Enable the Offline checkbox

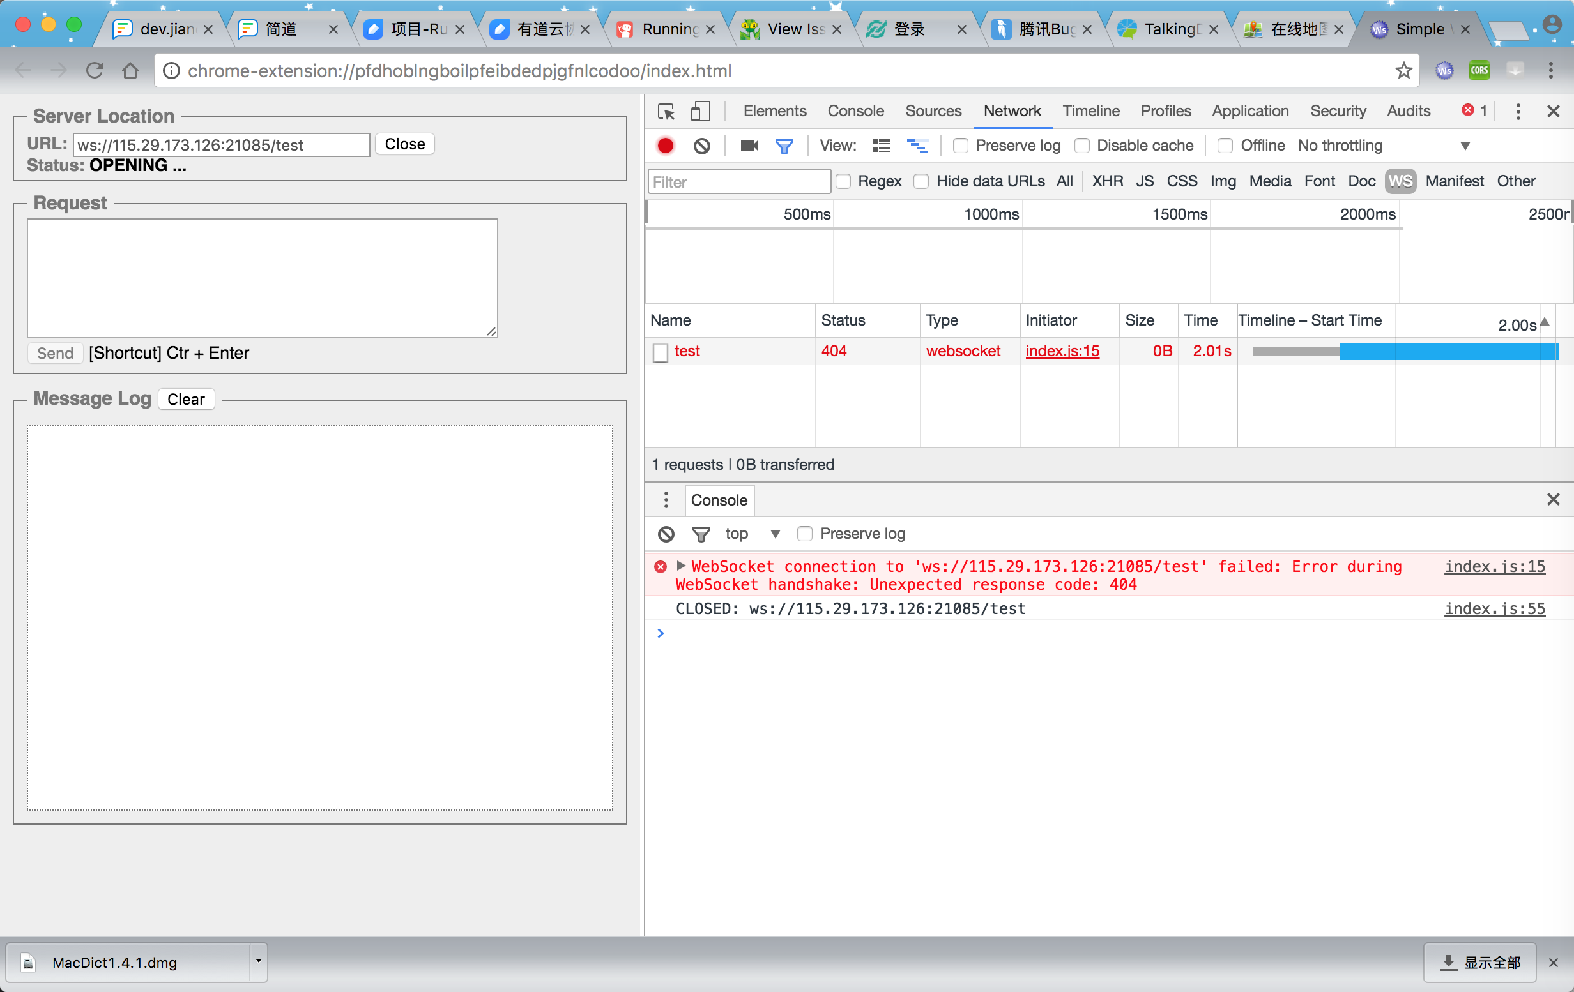click(x=1225, y=146)
